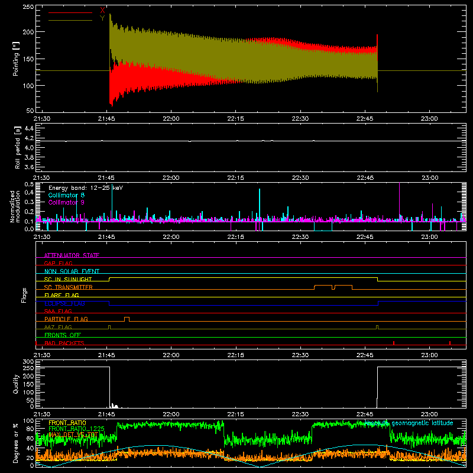Click the 250 tick on Pointing axis
Viewport: 473px width, 473px height.
[x=28, y=7]
